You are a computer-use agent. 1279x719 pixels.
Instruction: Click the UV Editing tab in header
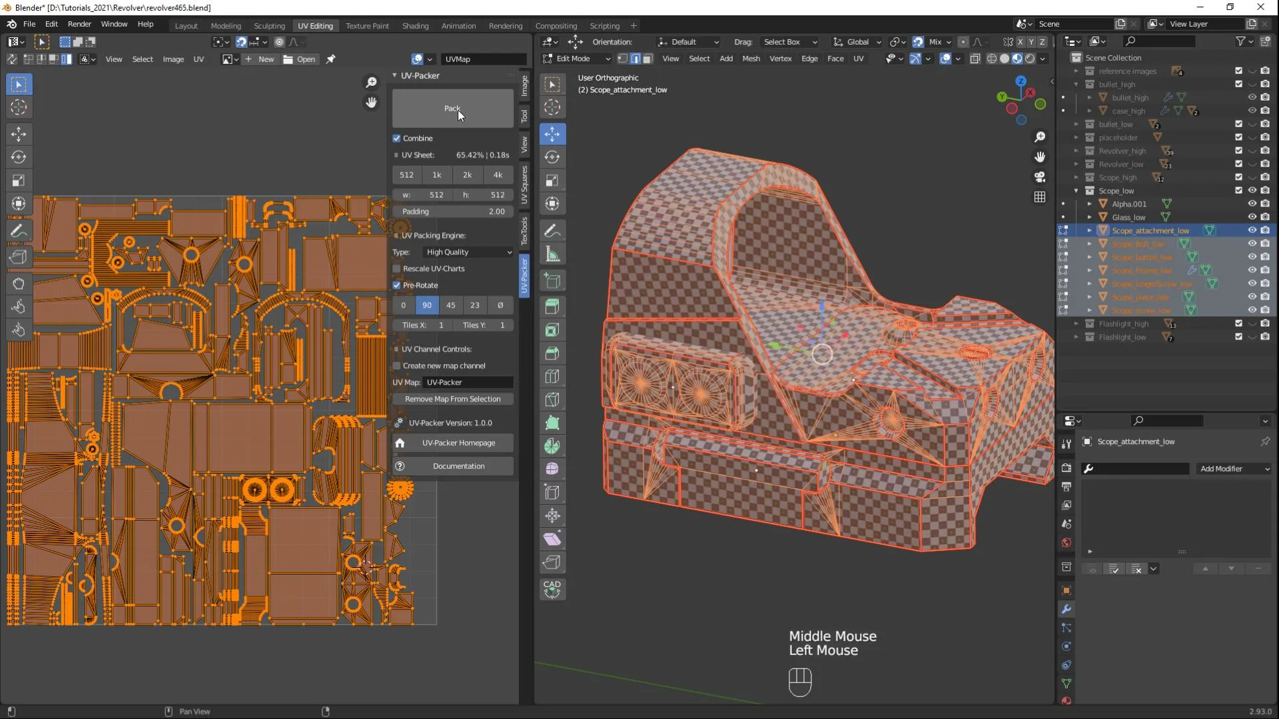point(314,25)
